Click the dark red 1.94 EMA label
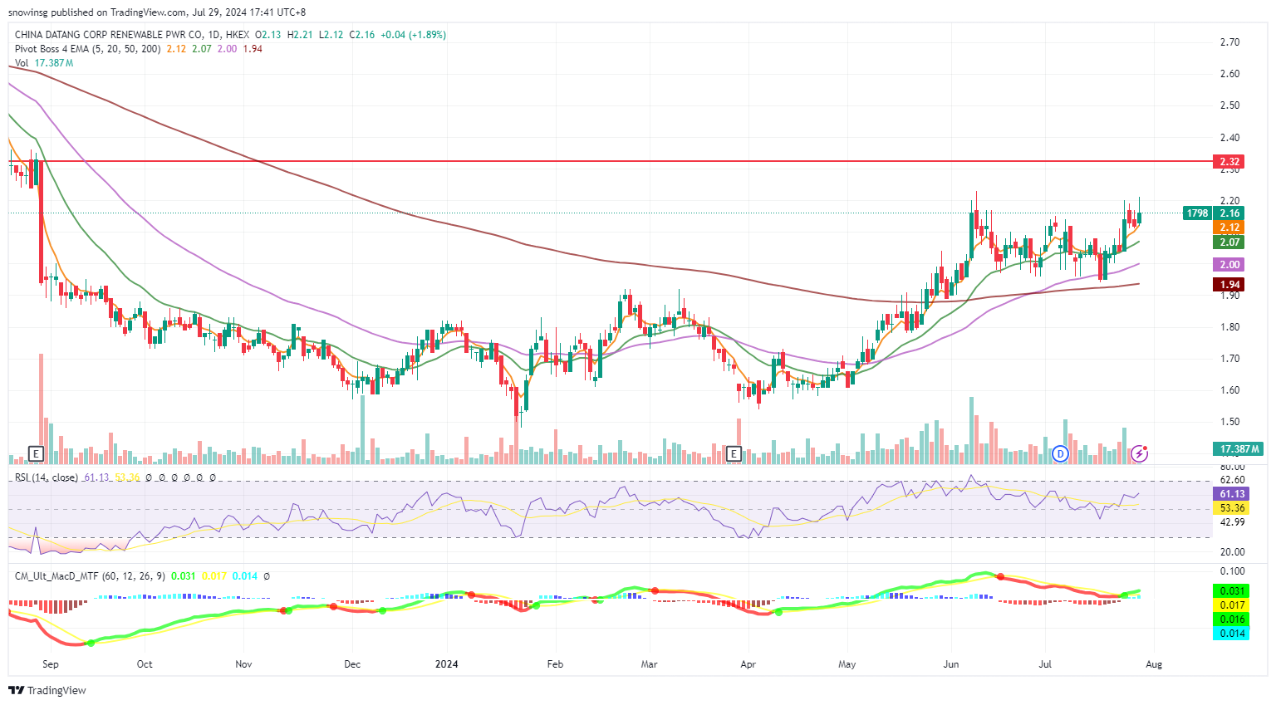 coord(1229,285)
